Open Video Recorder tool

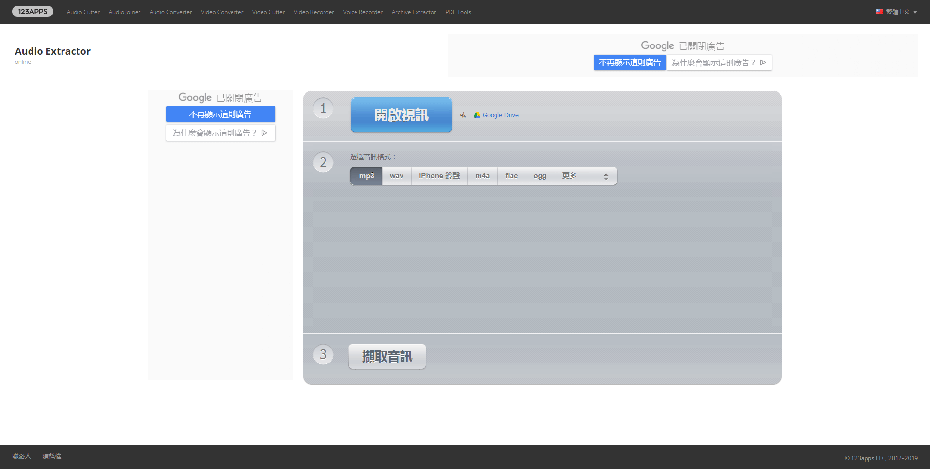[314, 12]
